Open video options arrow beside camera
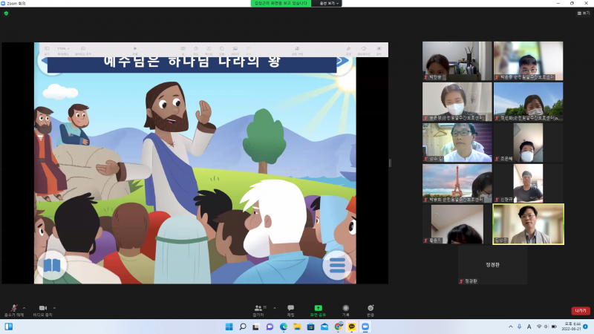This screenshot has width=594, height=334. [54, 308]
